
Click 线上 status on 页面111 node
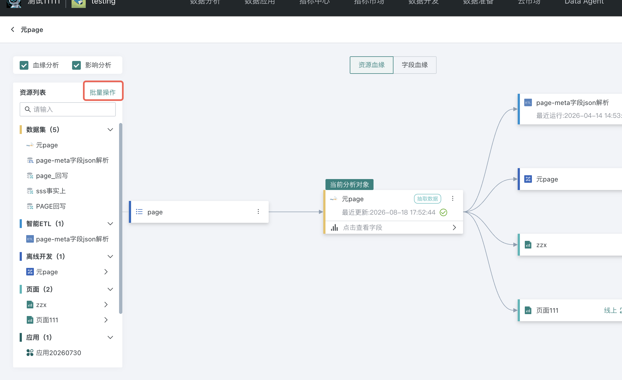611,310
